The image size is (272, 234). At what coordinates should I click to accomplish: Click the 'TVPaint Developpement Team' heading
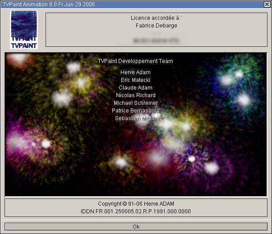point(135,61)
